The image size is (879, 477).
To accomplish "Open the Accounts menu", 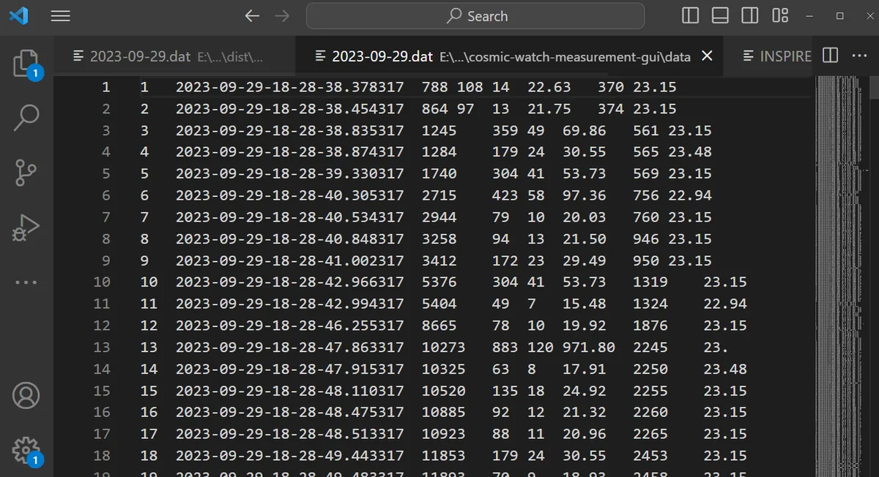I will 26,396.
